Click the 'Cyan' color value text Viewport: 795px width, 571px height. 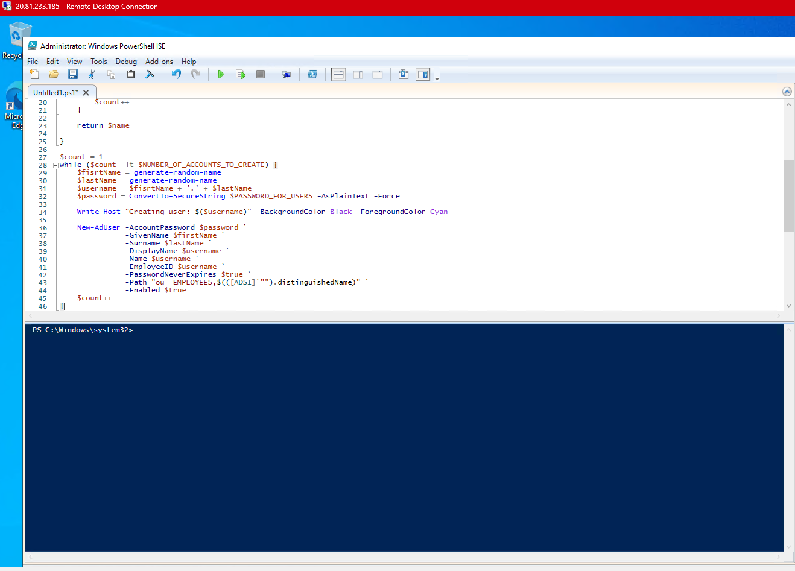point(439,212)
